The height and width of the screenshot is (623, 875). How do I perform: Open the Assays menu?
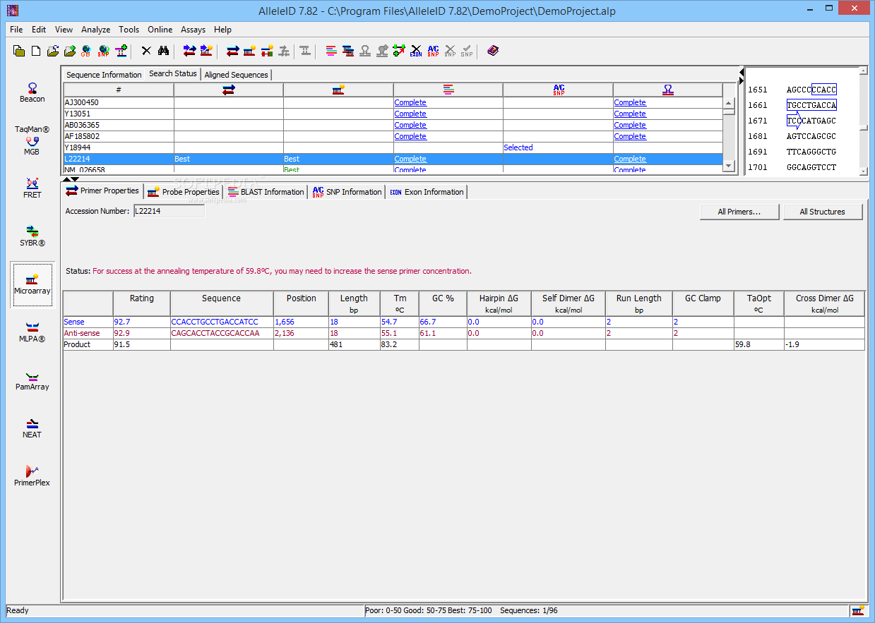tap(193, 30)
